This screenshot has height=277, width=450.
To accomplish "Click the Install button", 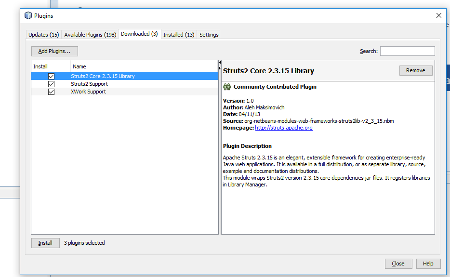I will [x=45, y=243].
